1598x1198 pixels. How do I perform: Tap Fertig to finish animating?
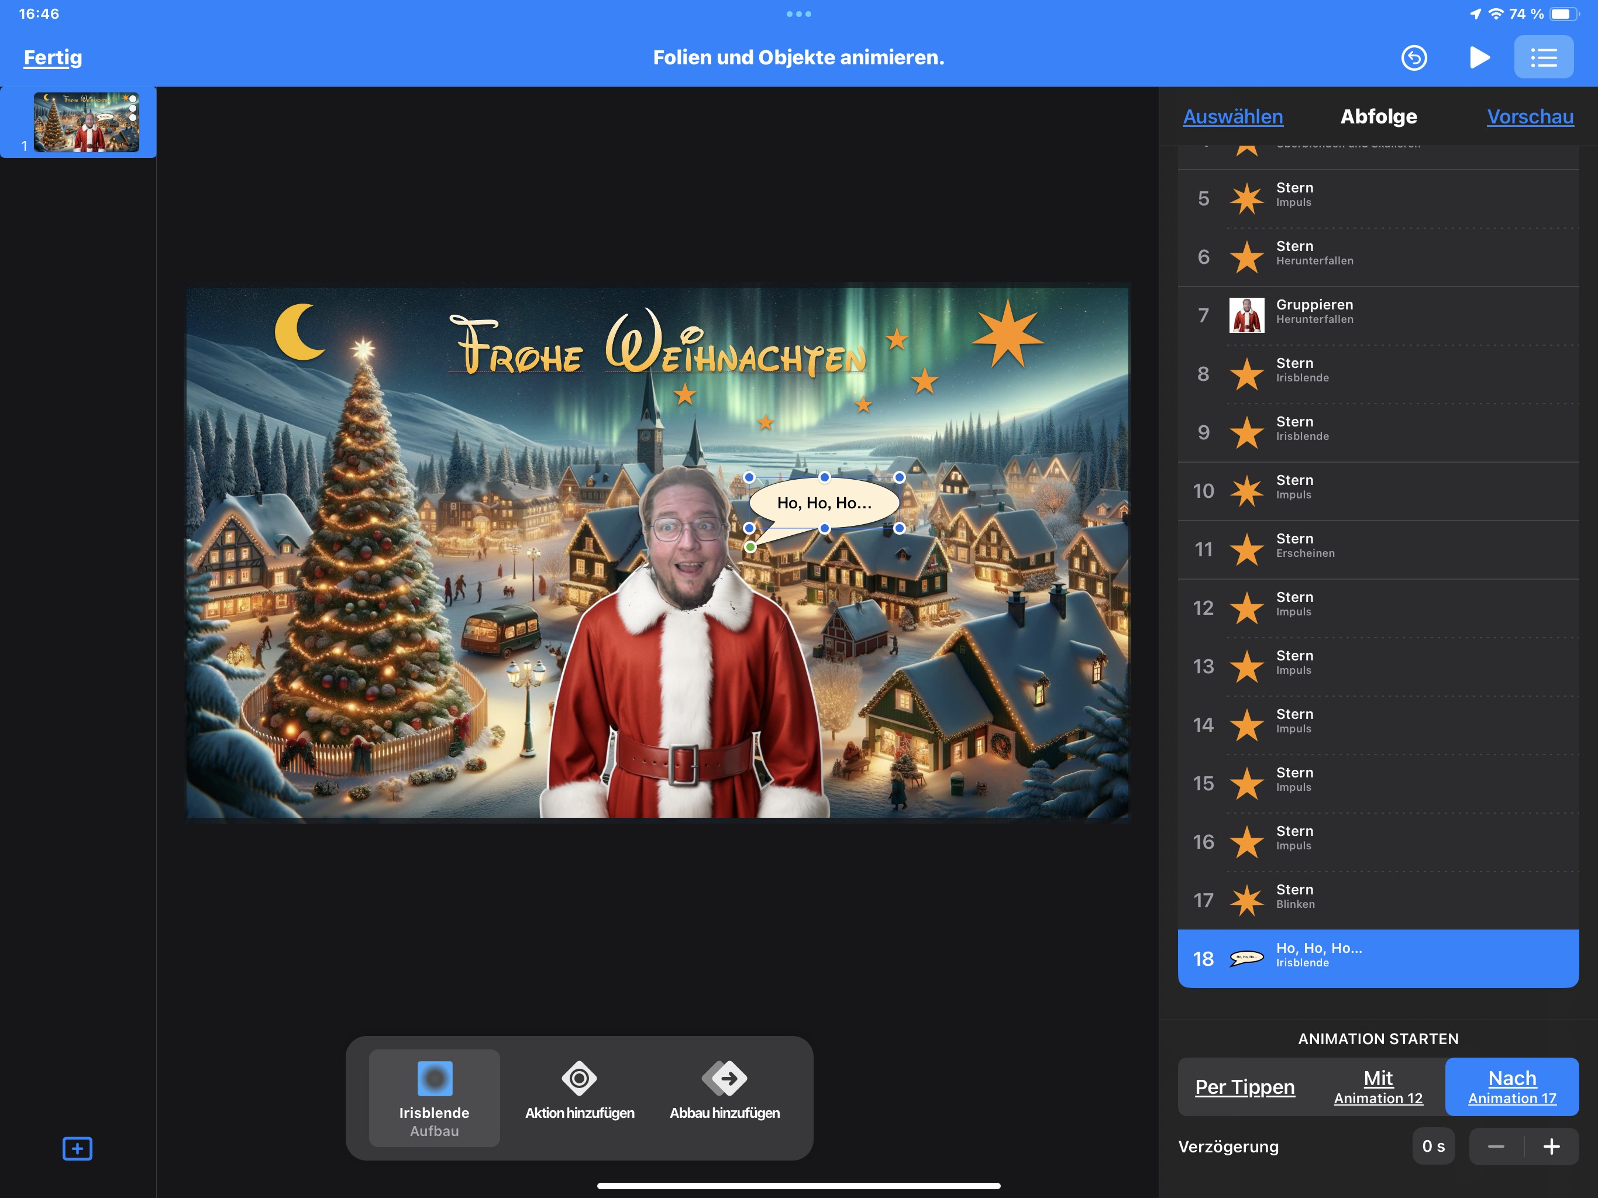53,57
